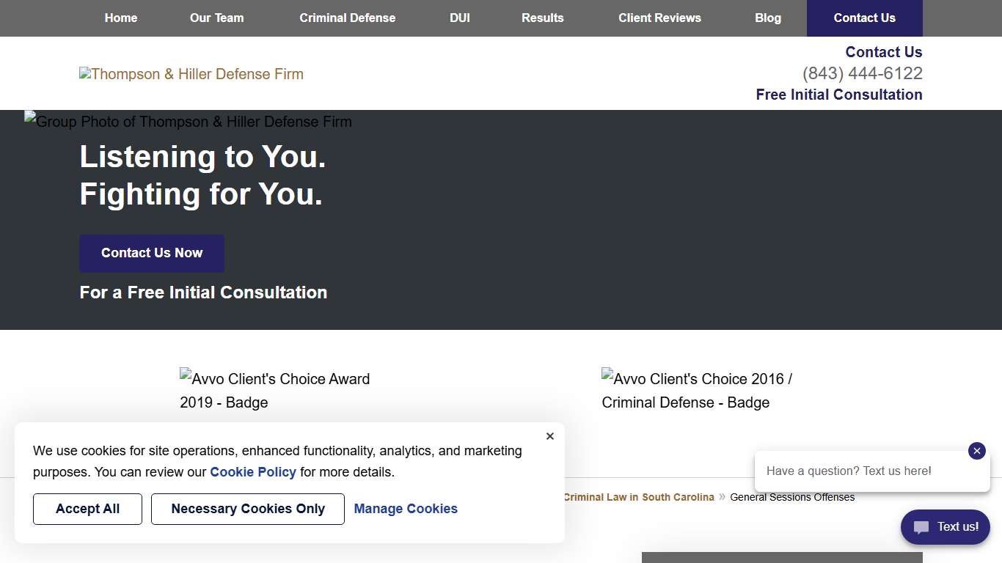Viewport: 1002px width, 563px height.
Task: Select Contact Us in the top navigation
Action: (864, 18)
